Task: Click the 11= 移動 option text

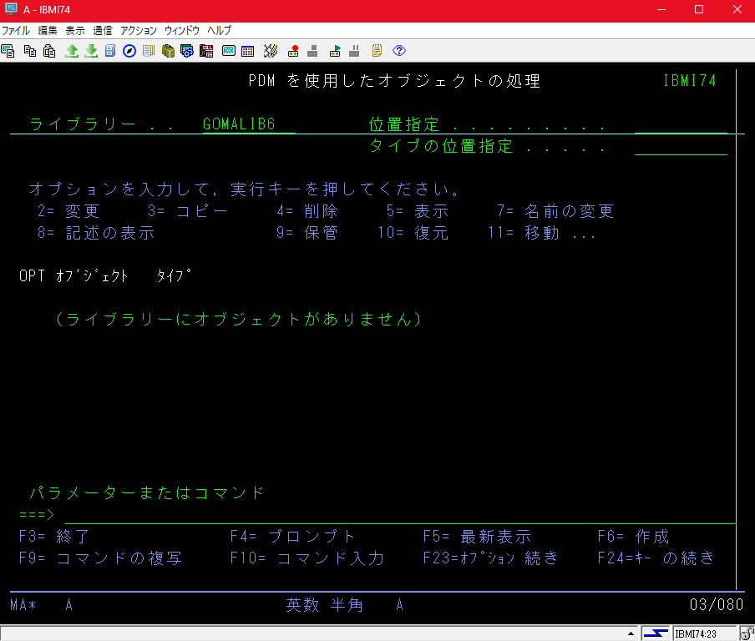Action: point(524,232)
